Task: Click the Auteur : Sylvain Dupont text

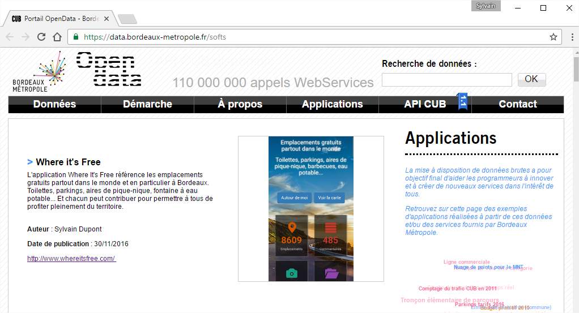Action: pos(64,229)
